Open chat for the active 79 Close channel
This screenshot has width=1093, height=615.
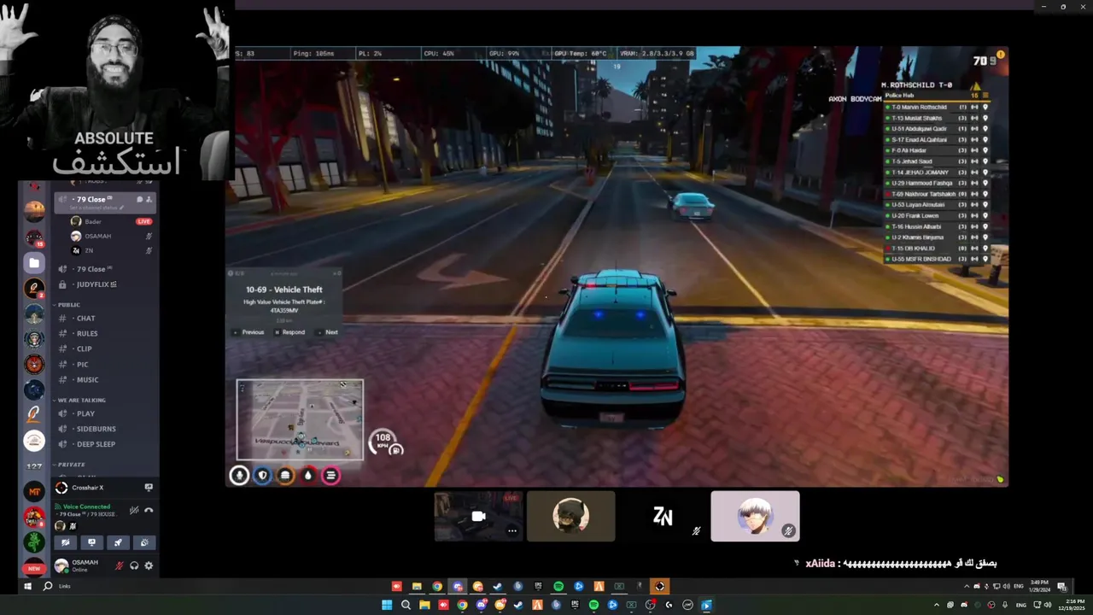coord(140,199)
